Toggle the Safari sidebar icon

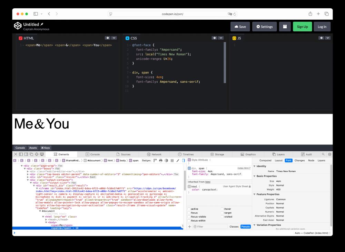click(36, 14)
